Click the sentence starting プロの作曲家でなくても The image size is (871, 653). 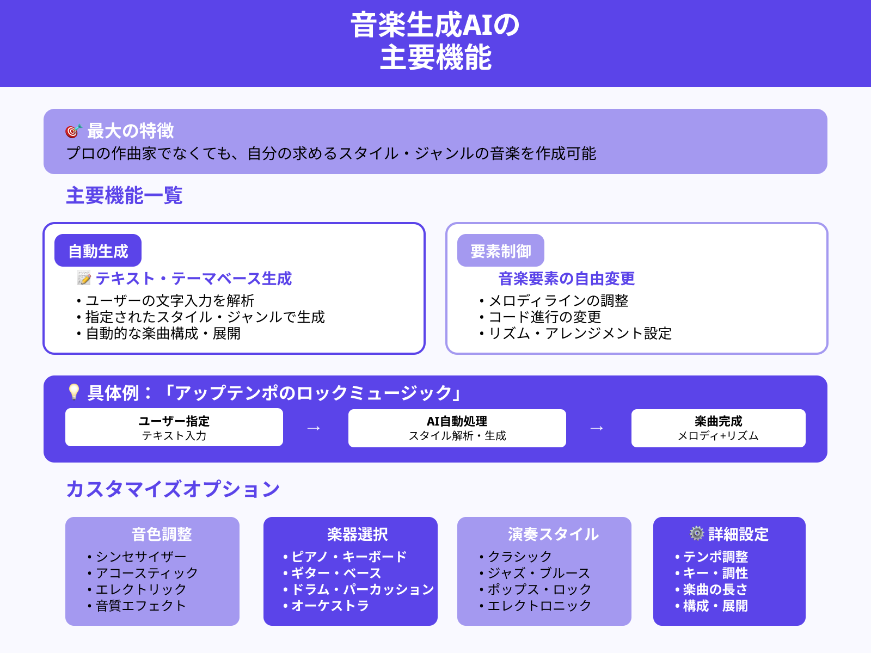(331, 153)
